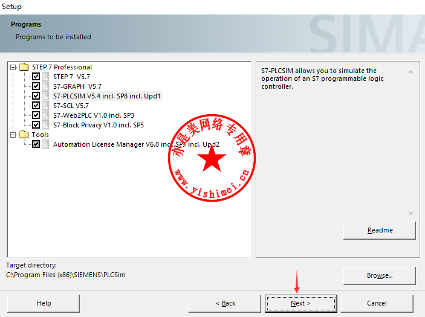The image size is (425, 317).
Task: Open setup Help
Action: [x=44, y=304]
